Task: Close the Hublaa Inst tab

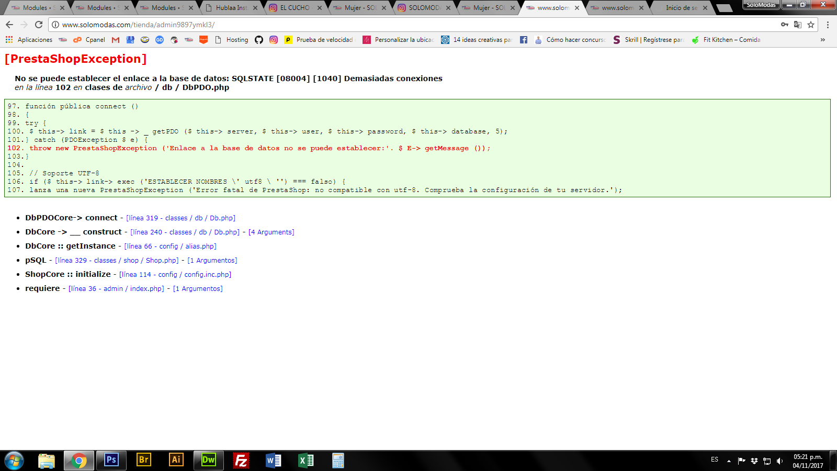Action: tap(255, 8)
